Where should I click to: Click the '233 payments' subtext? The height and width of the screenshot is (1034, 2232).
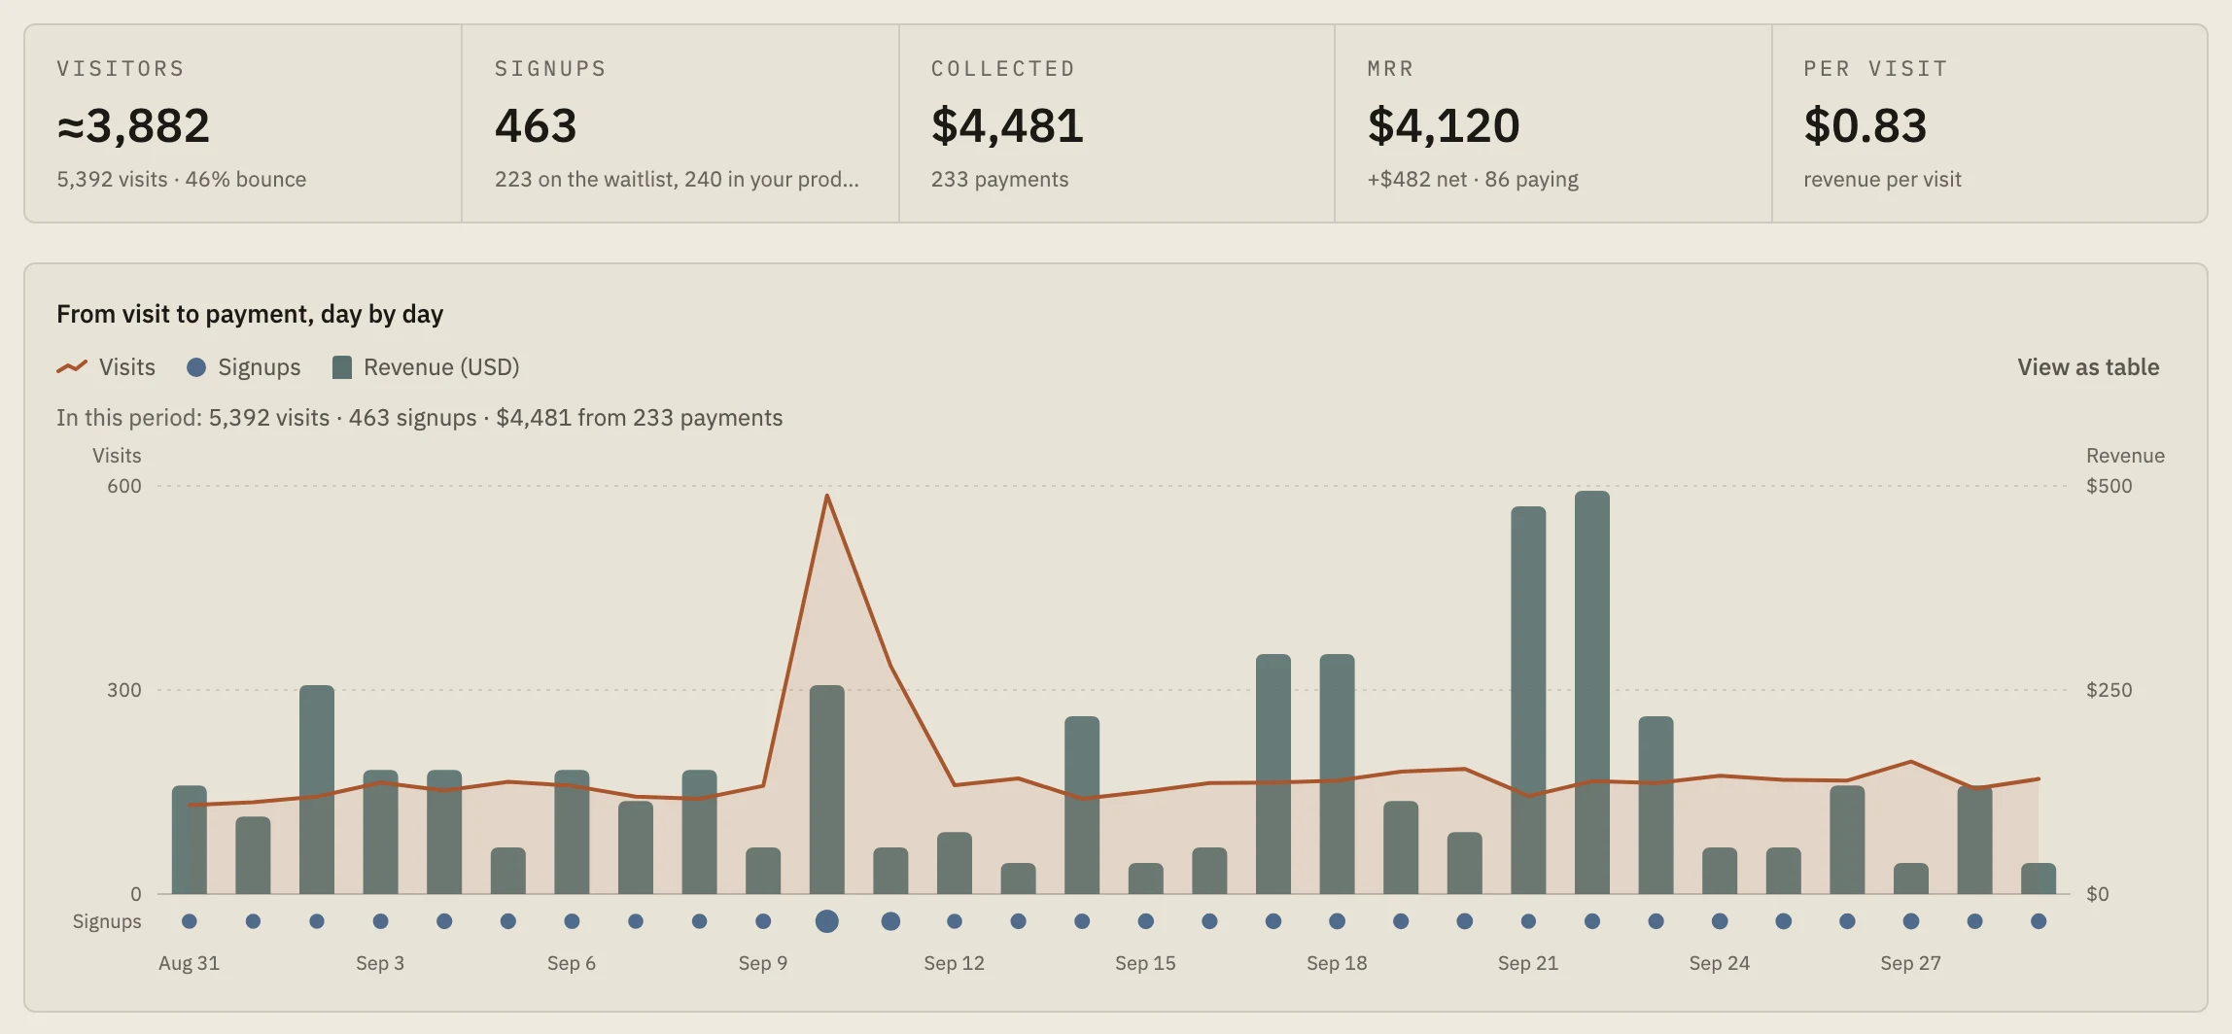click(999, 180)
